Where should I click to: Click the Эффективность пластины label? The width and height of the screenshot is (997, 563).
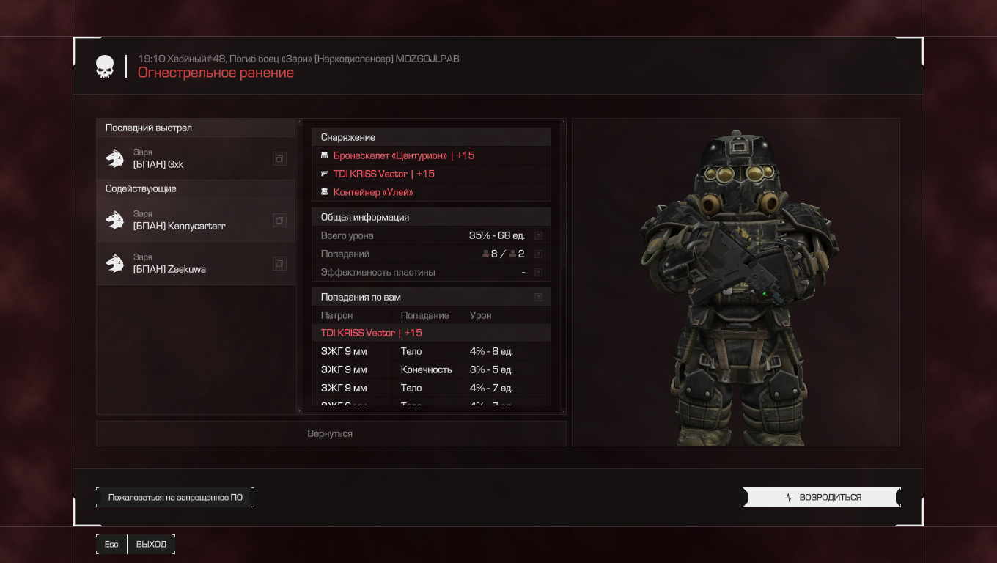[x=378, y=272]
